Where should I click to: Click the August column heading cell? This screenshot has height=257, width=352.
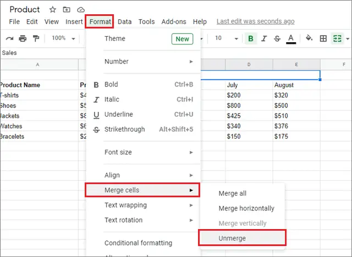click(296, 85)
